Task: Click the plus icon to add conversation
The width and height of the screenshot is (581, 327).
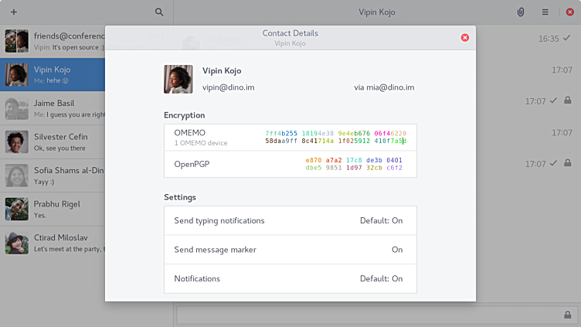Action: pos(14,12)
